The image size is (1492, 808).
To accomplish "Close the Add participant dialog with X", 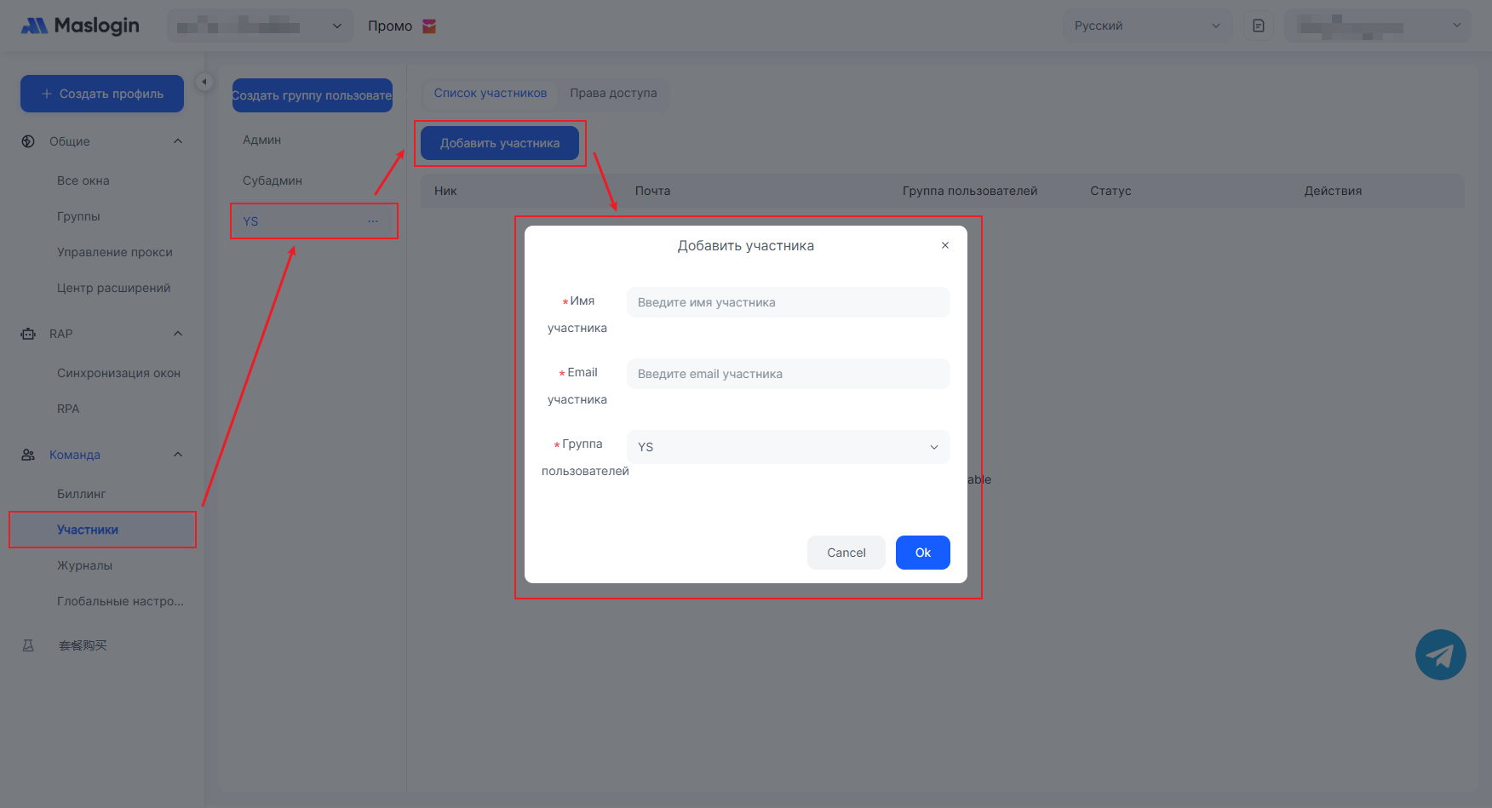I will point(944,245).
